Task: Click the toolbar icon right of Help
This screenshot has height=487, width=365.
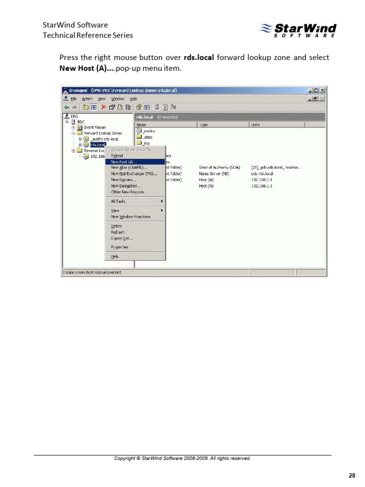Action: coord(147,107)
